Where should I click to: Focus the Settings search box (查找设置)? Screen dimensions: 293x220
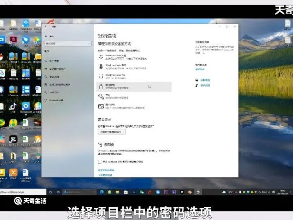pos(68,44)
